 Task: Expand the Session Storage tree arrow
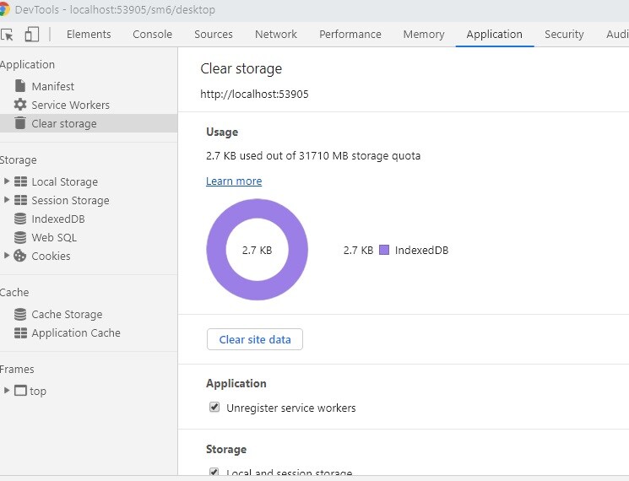point(7,200)
